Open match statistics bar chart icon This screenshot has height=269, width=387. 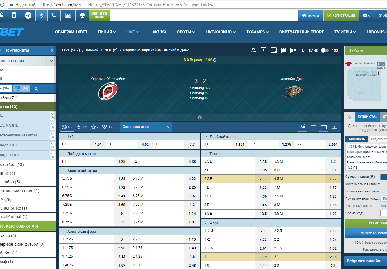click(x=284, y=50)
